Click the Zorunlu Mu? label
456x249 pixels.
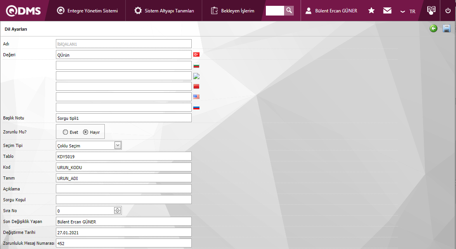point(15,132)
